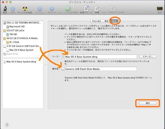Click the source field Mac OS X Base System.dmg
Image resolution: width=165 pixels, height=129 pixels.
[x=101, y=57]
